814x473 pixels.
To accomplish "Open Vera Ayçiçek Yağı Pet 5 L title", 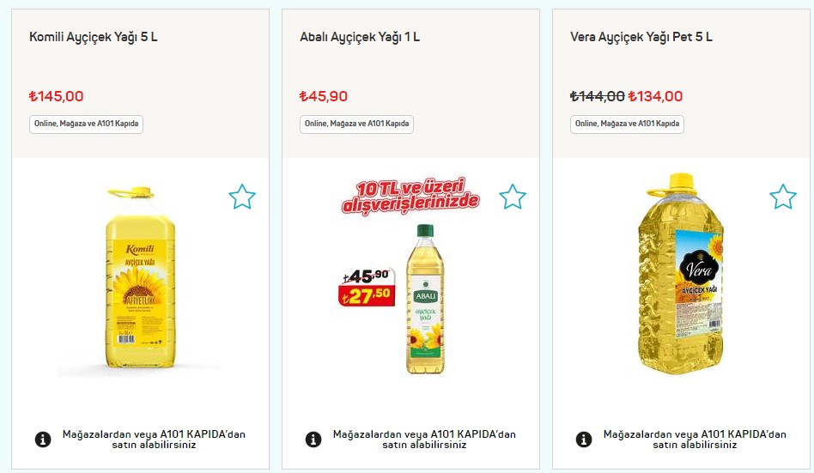I will (x=641, y=37).
